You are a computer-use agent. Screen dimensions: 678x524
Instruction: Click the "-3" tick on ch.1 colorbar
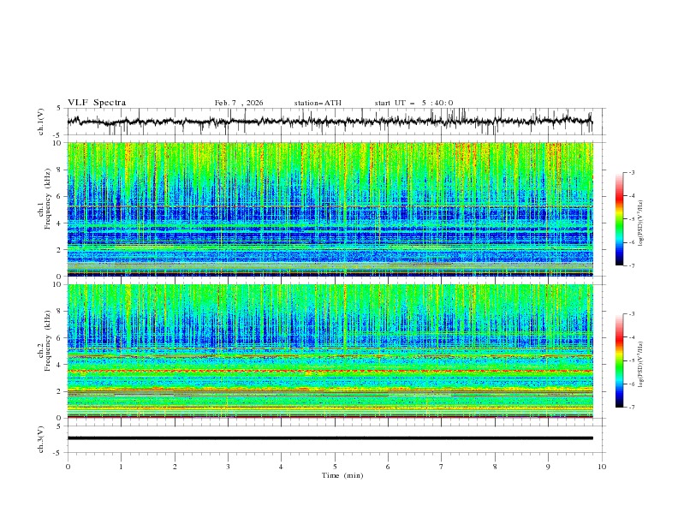[632, 172]
